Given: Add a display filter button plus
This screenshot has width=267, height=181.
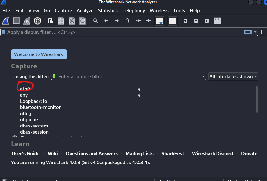Looking at the screenshot, I should click(262, 32).
